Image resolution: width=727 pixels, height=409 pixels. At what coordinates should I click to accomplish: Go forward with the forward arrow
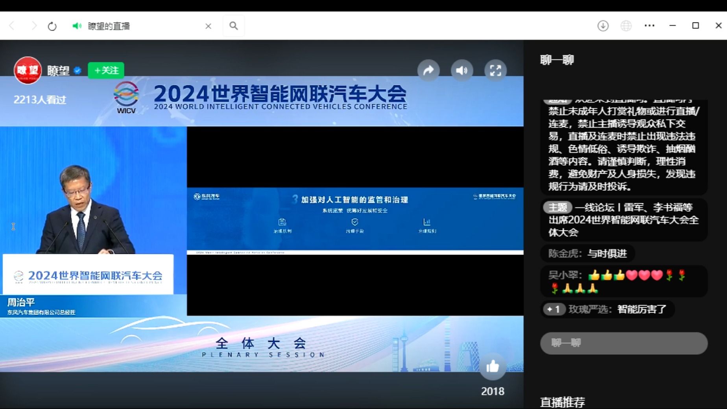34,26
